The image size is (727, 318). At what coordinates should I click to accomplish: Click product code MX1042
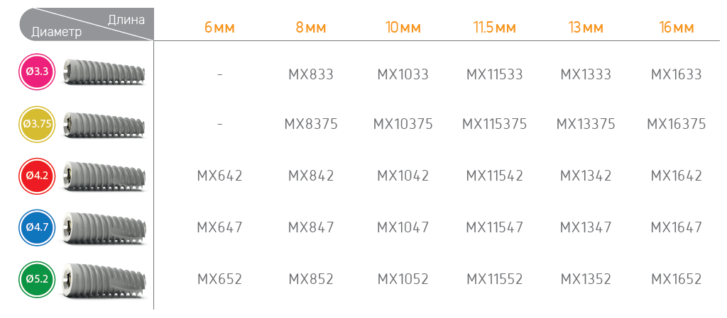pos(403,176)
